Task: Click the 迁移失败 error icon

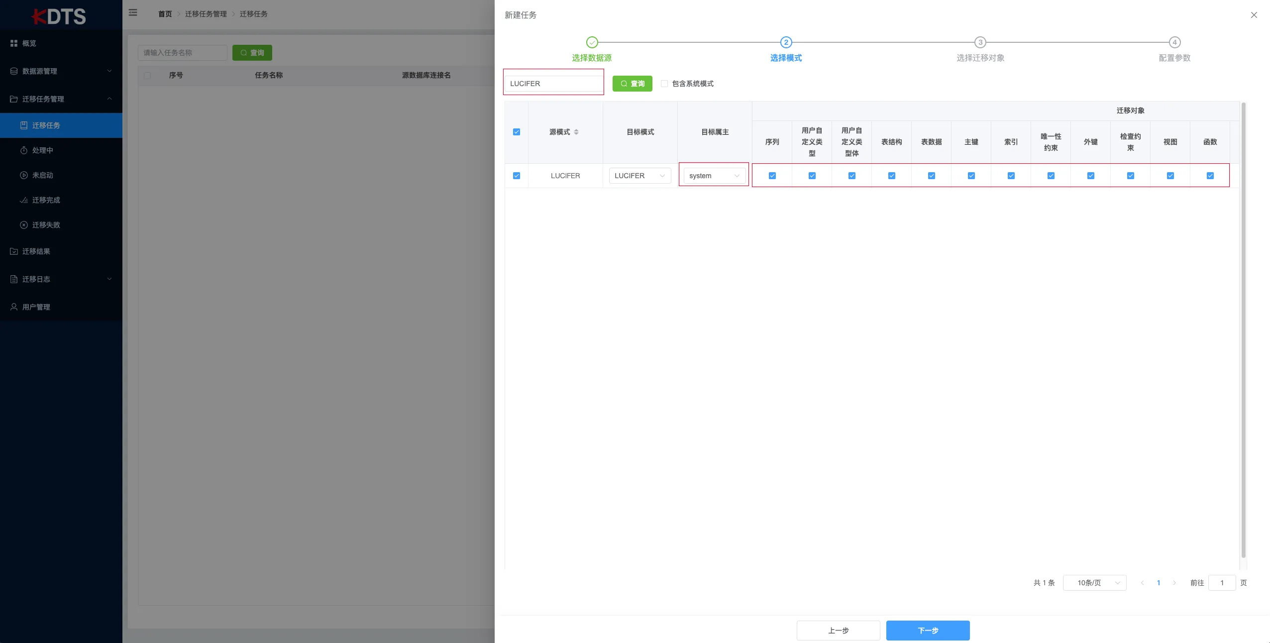Action: [24, 225]
